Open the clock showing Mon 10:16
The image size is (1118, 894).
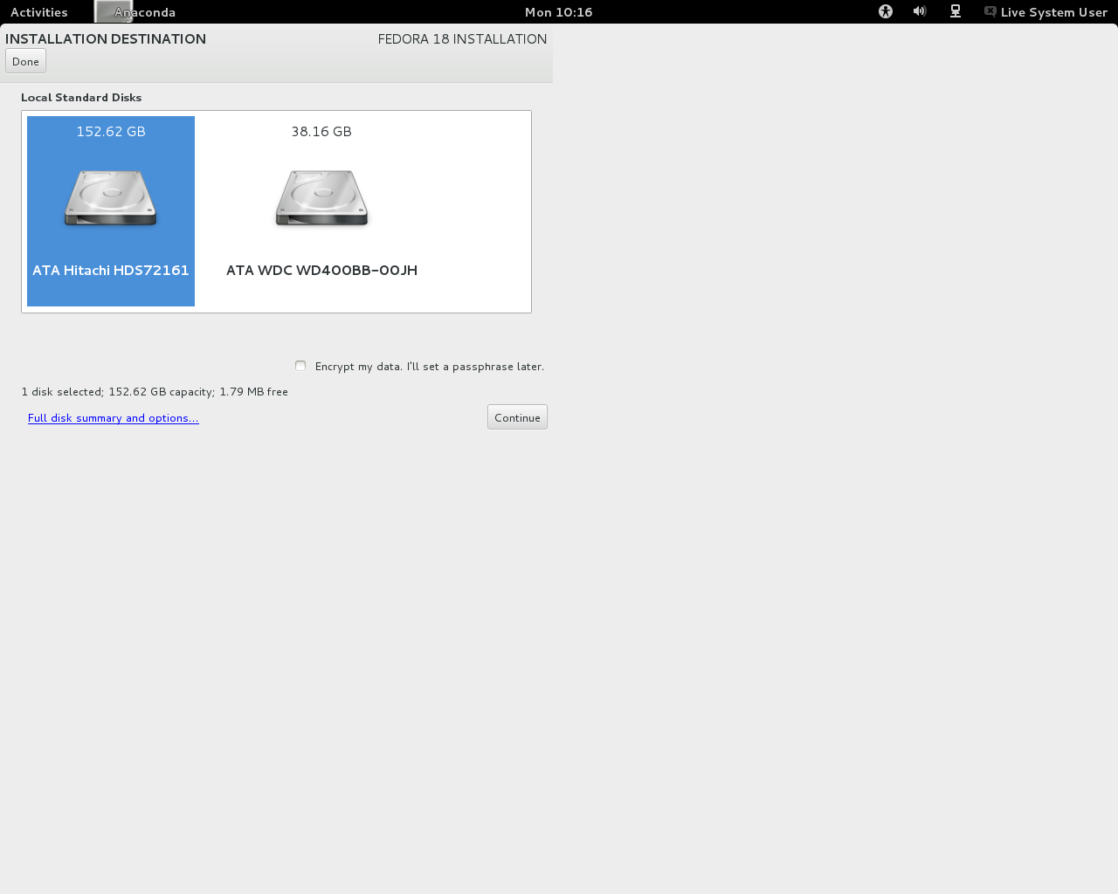[x=559, y=12]
